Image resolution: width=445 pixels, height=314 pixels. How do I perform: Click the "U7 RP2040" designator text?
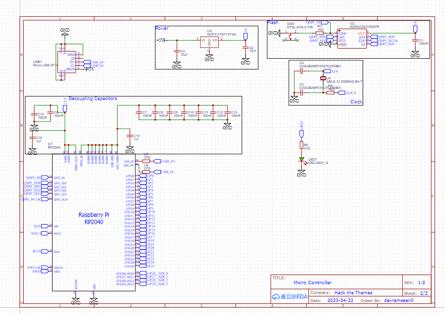54,146
